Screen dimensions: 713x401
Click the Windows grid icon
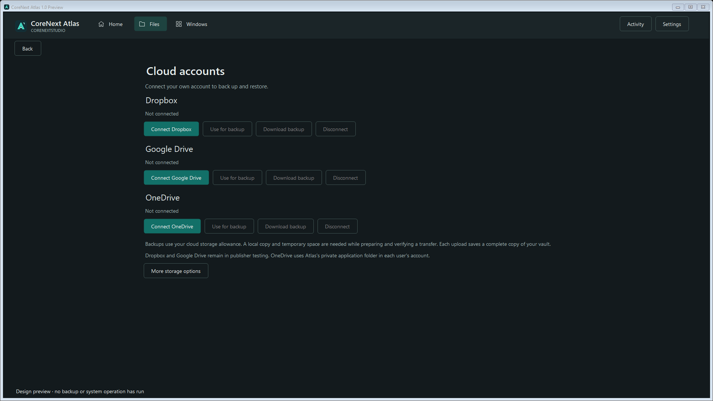pos(179,24)
